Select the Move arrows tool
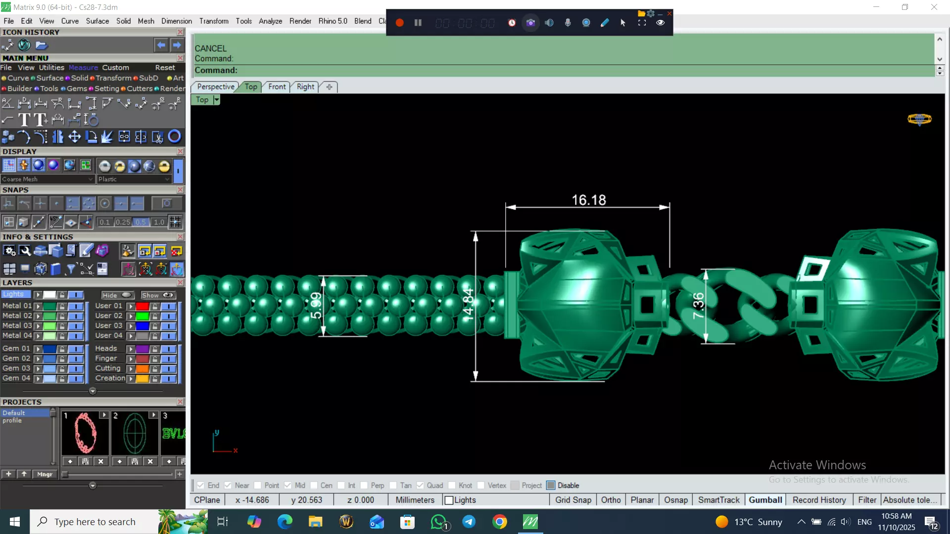 click(75, 136)
